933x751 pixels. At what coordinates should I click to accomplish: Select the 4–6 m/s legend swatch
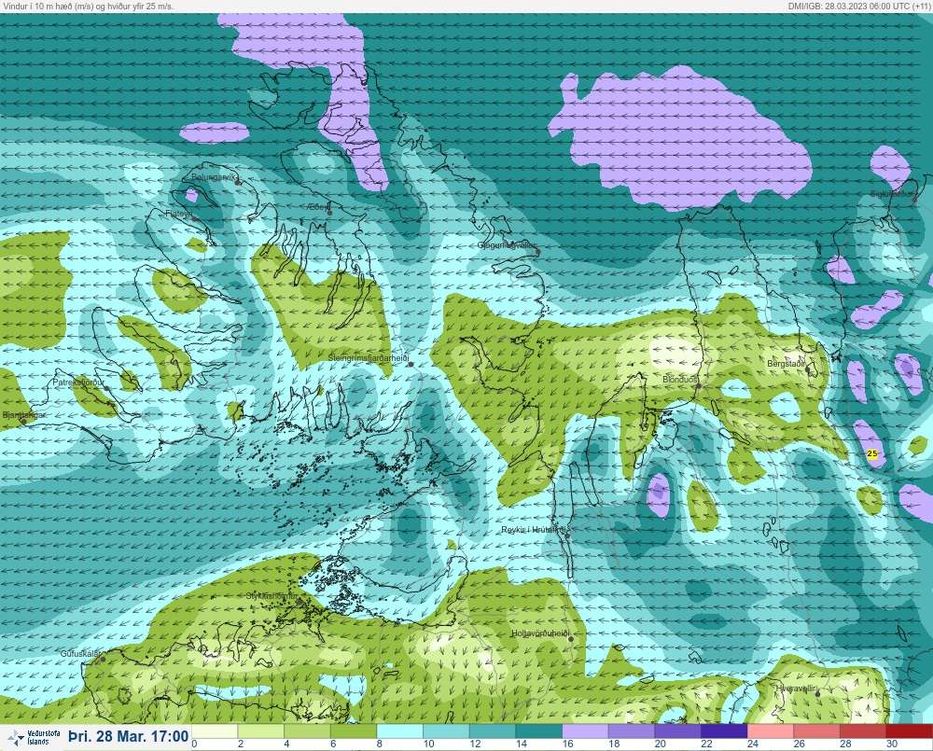coord(308,730)
